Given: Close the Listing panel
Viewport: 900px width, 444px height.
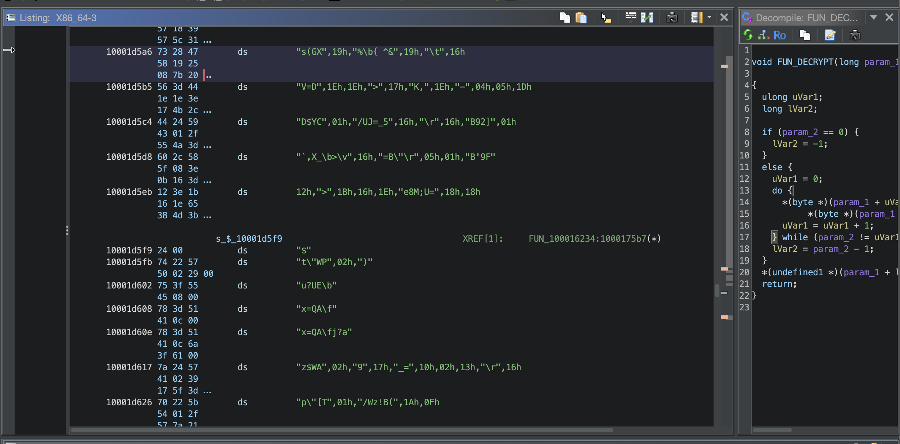Looking at the screenshot, I should [x=724, y=17].
